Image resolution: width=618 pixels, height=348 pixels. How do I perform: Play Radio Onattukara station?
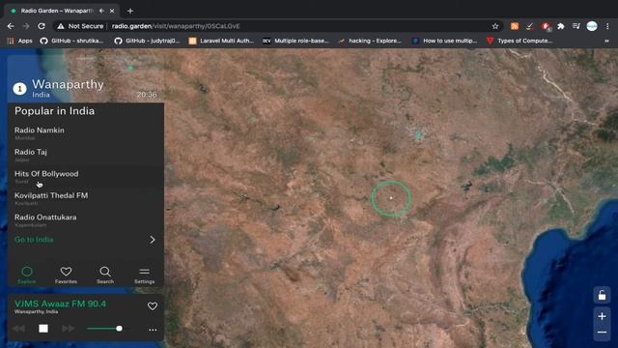pyautogui.click(x=86, y=220)
